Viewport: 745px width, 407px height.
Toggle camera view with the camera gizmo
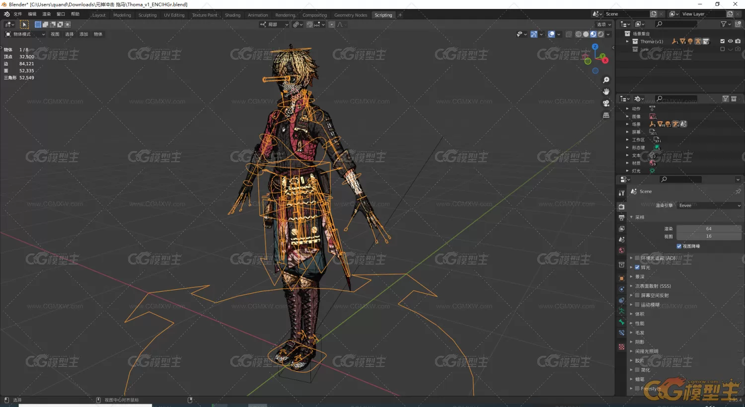[606, 103]
